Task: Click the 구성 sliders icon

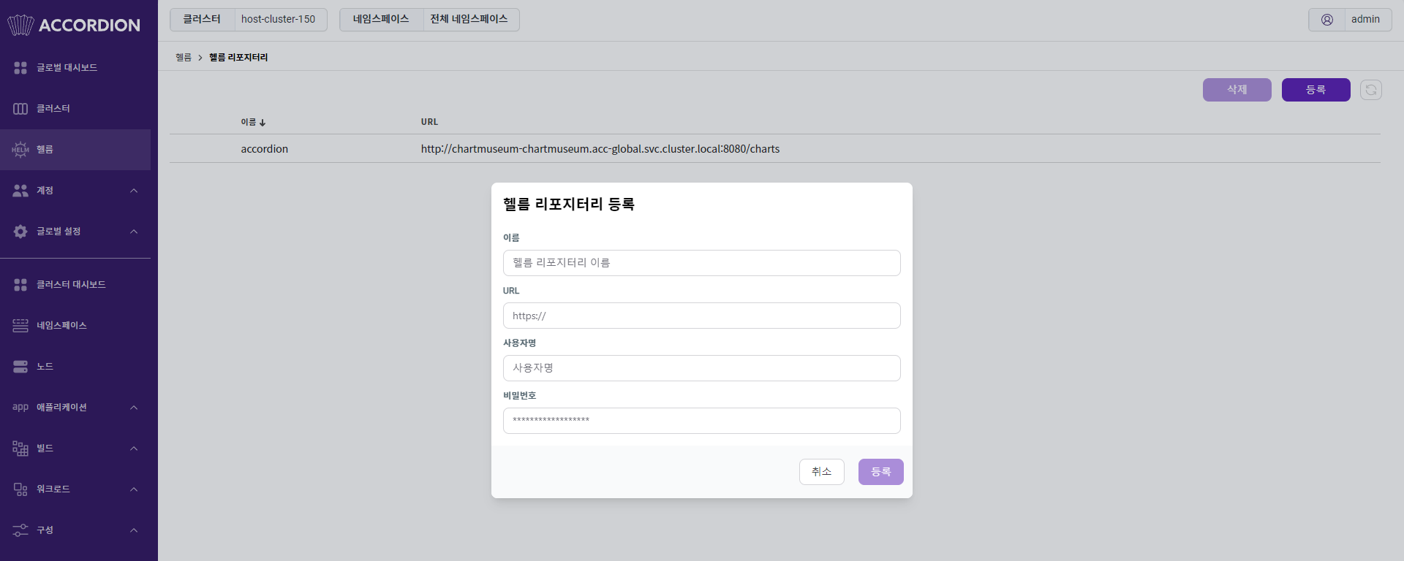Action: click(20, 530)
